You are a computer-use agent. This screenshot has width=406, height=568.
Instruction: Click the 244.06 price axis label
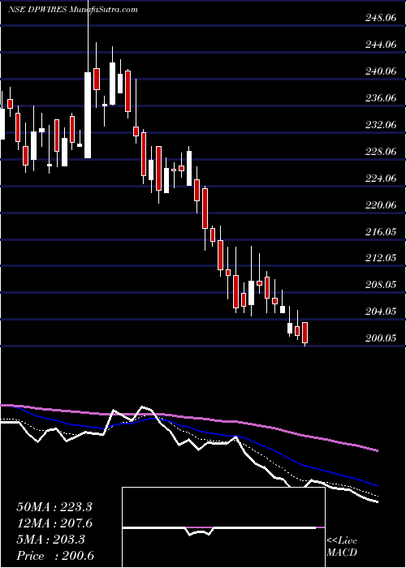(379, 44)
